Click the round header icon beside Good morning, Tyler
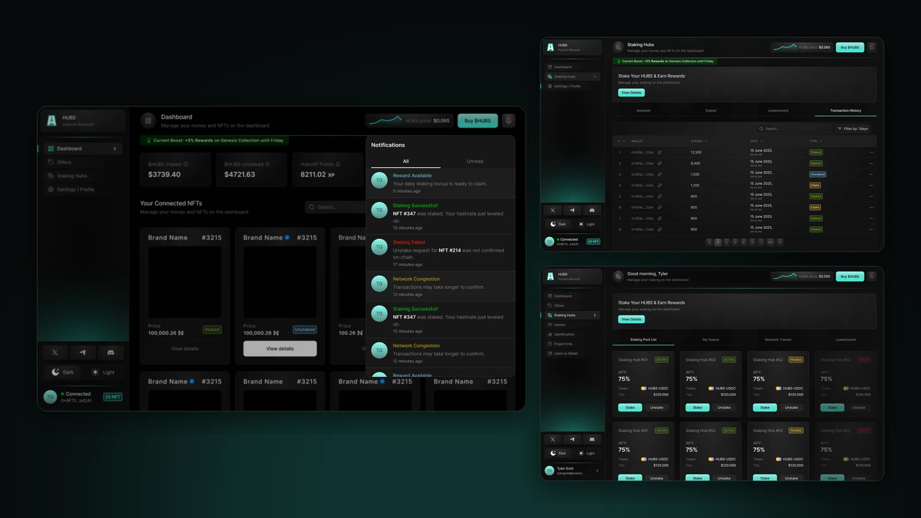Screen dimensions: 921x518 pyautogui.click(x=618, y=276)
